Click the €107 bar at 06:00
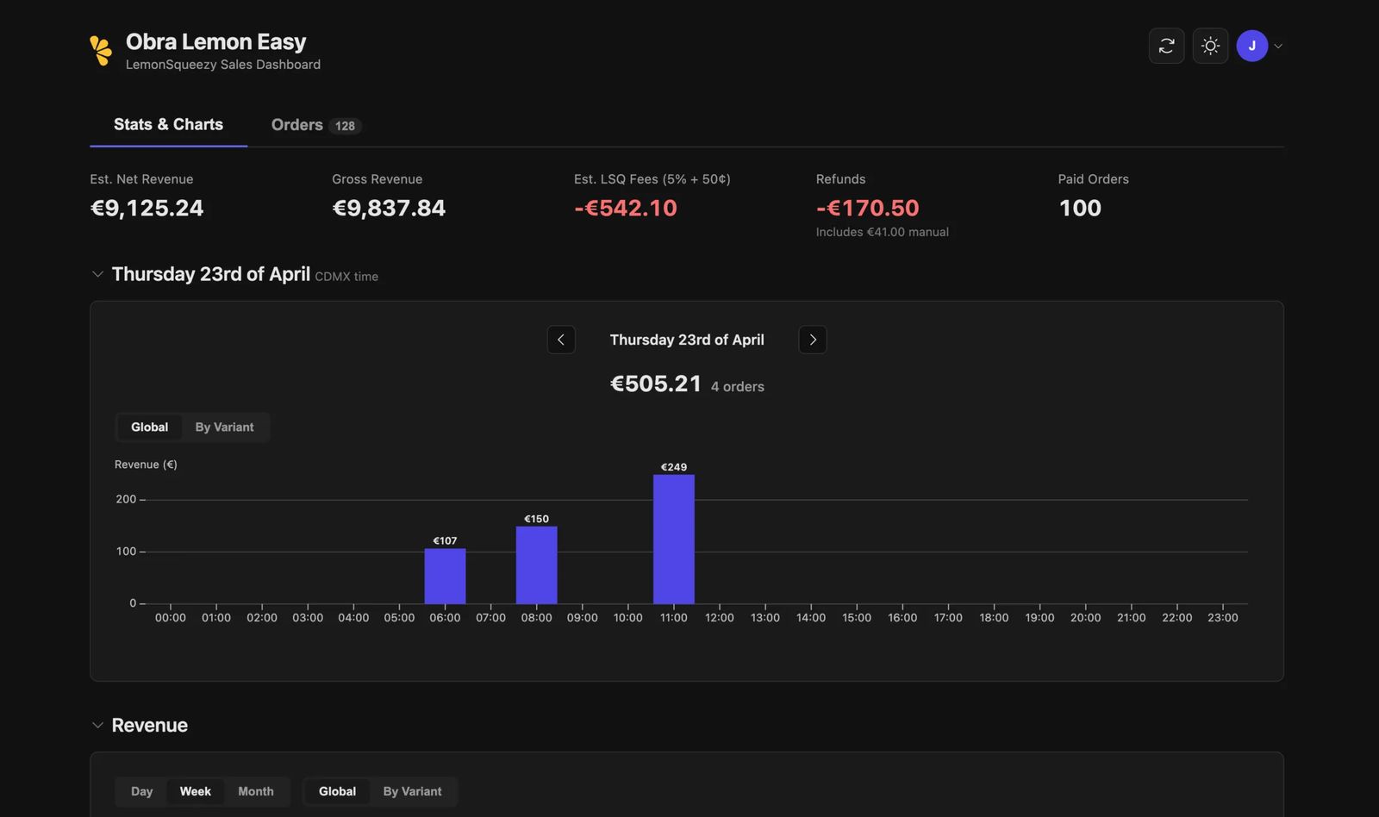The height and width of the screenshot is (817, 1379). (445, 576)
